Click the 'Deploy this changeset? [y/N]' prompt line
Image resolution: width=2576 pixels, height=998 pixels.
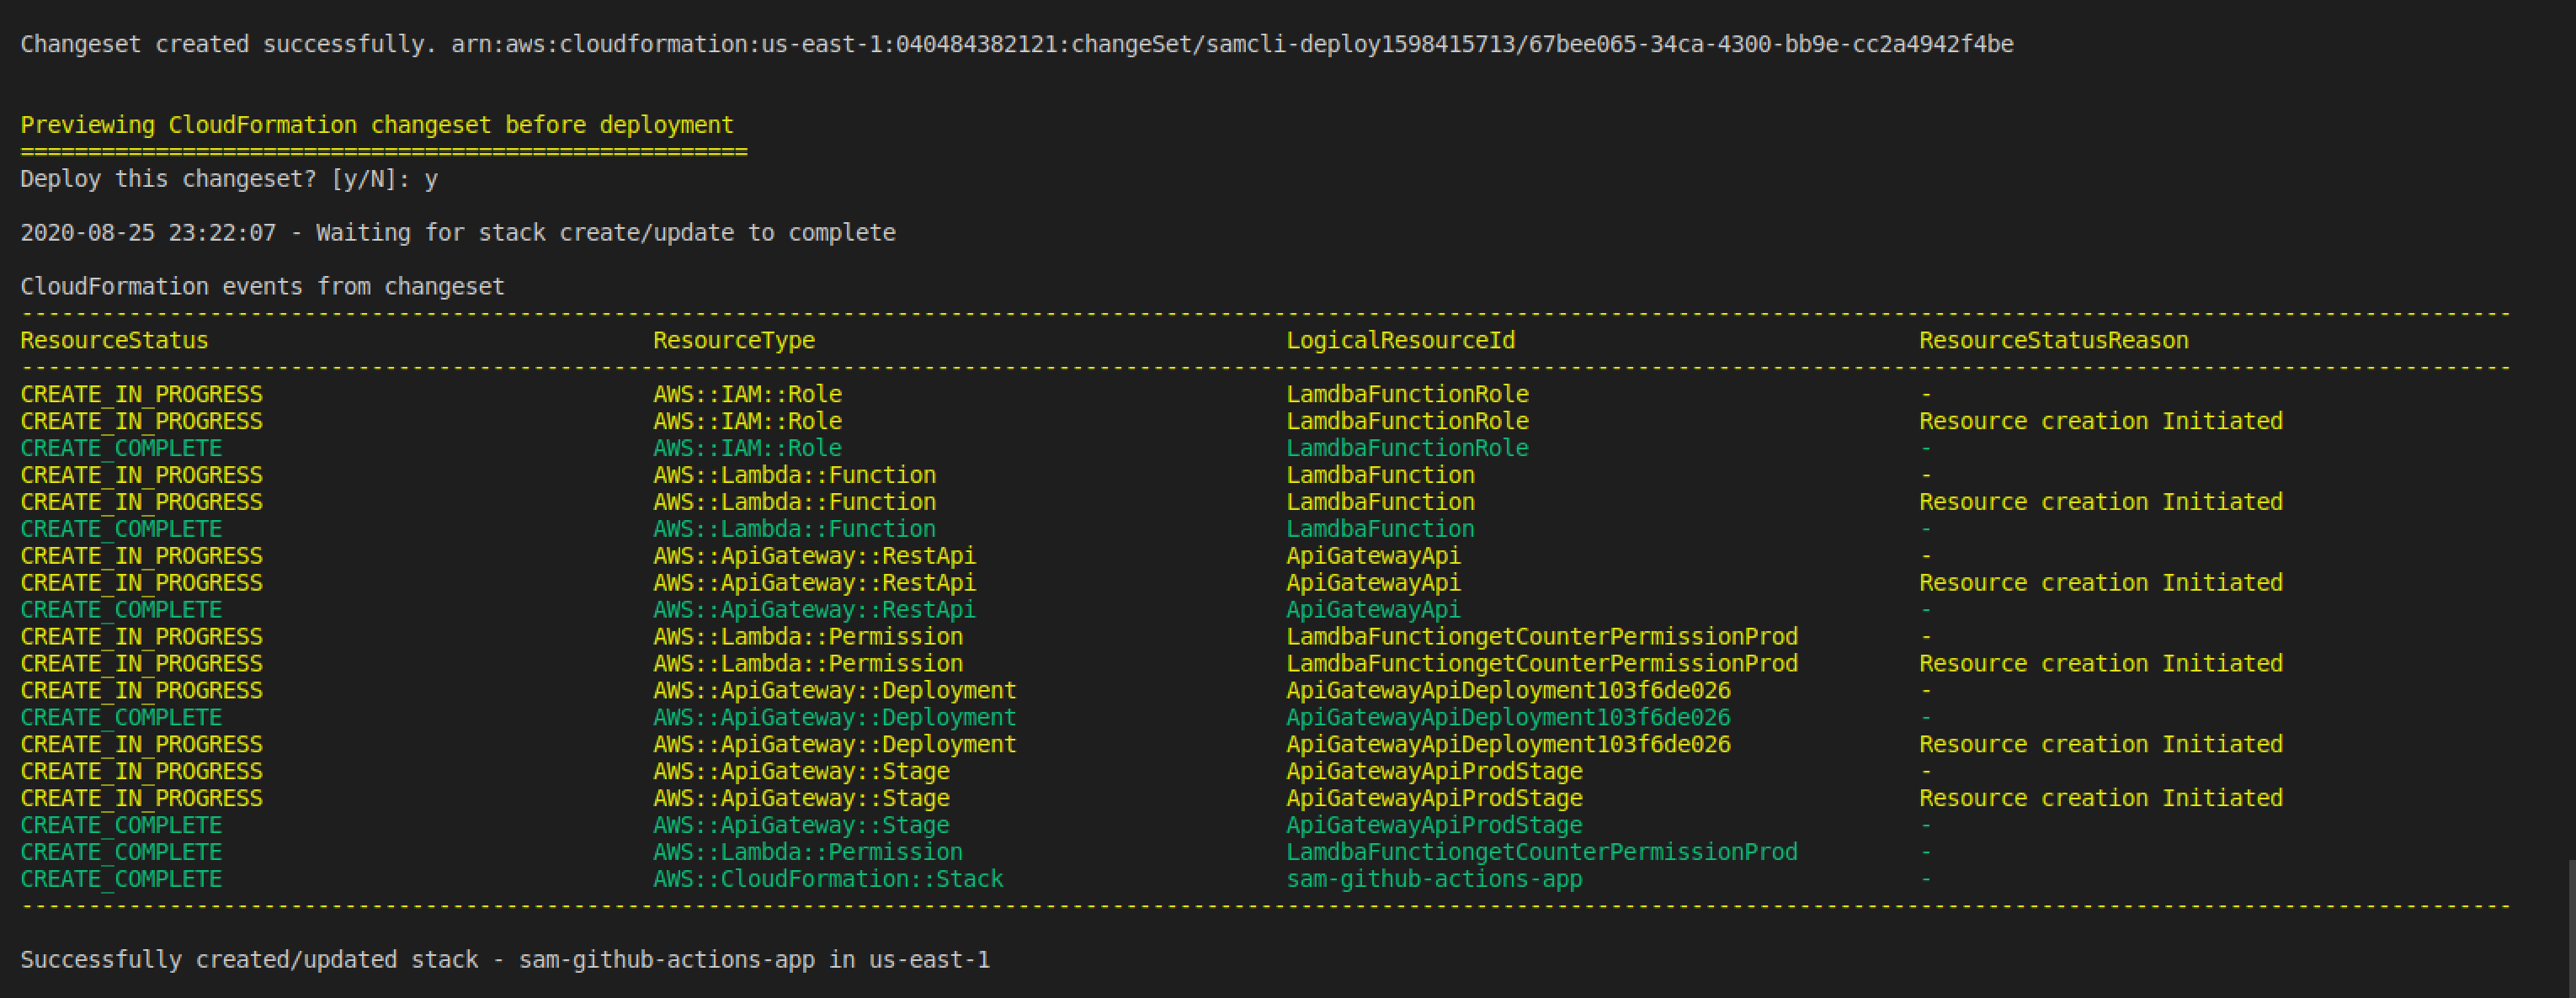pyautogui.click(x=229, y=179)
